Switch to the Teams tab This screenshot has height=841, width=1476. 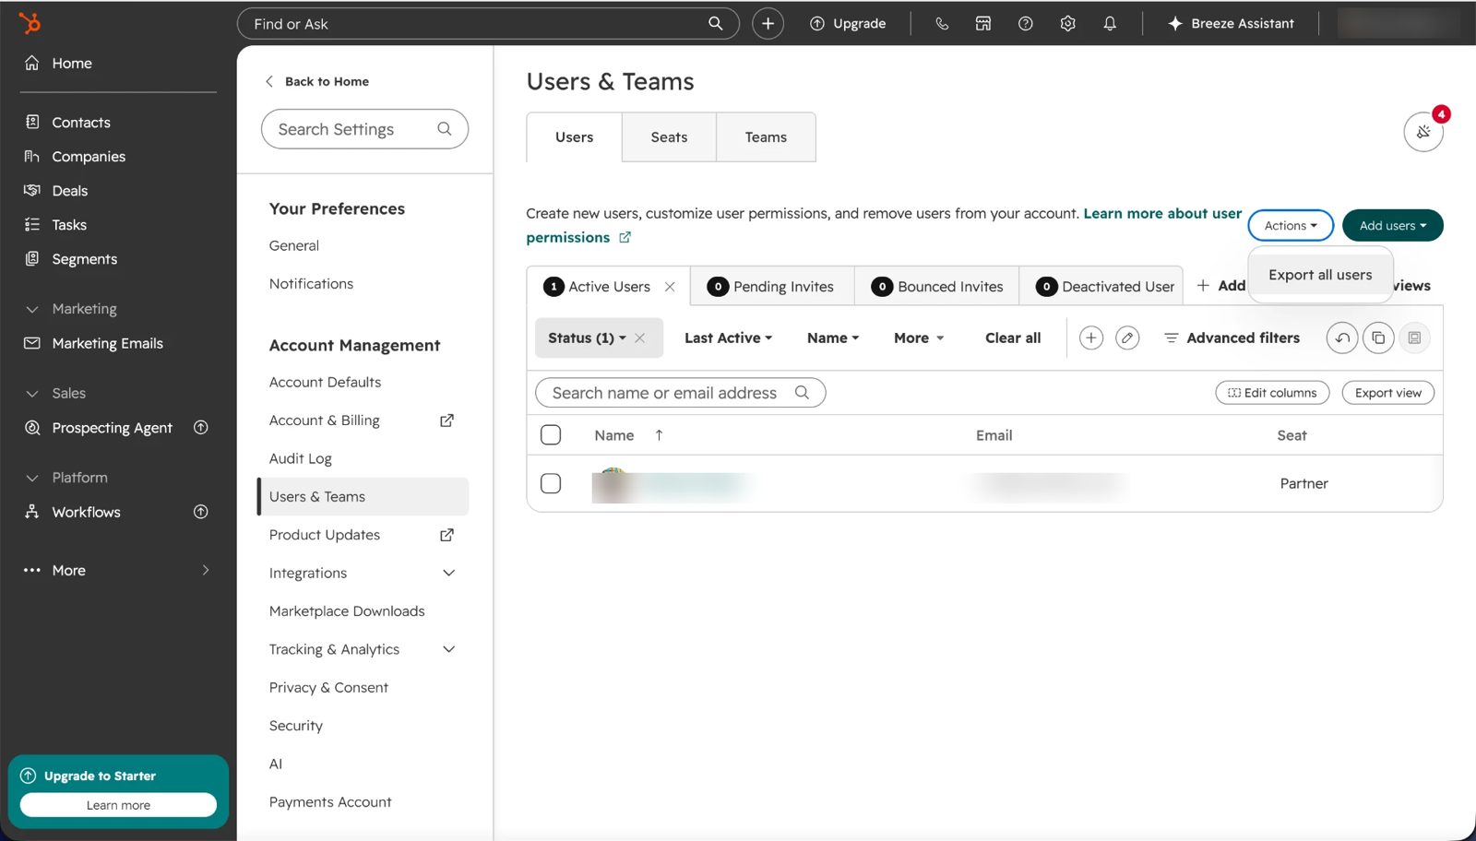coord(766,136)
